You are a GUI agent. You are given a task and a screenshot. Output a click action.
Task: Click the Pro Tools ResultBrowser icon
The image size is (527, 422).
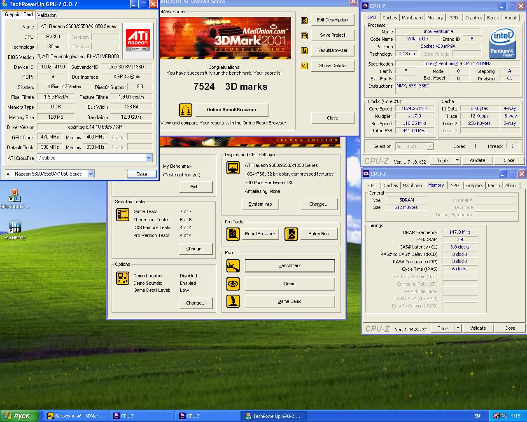pos(233,234)
